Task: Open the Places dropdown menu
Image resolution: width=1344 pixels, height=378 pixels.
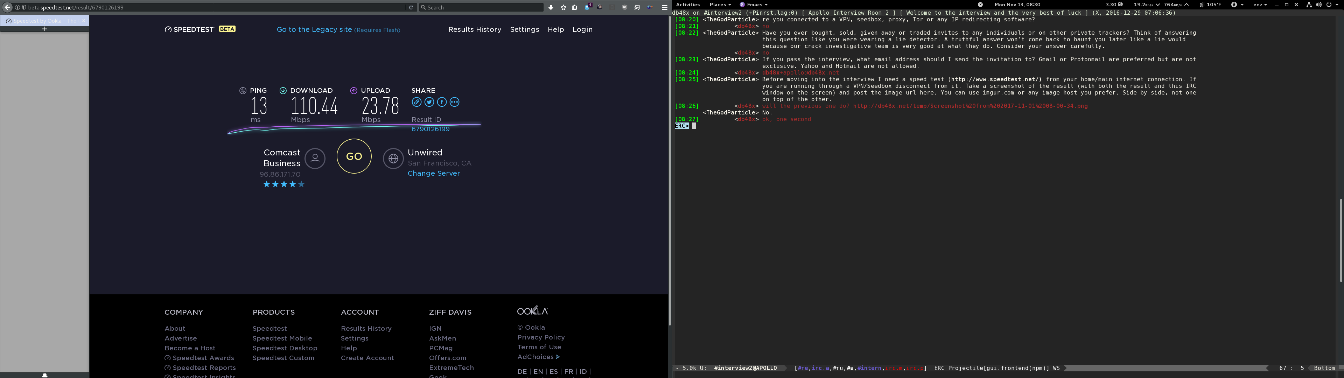Action: (x=720, y=5)
